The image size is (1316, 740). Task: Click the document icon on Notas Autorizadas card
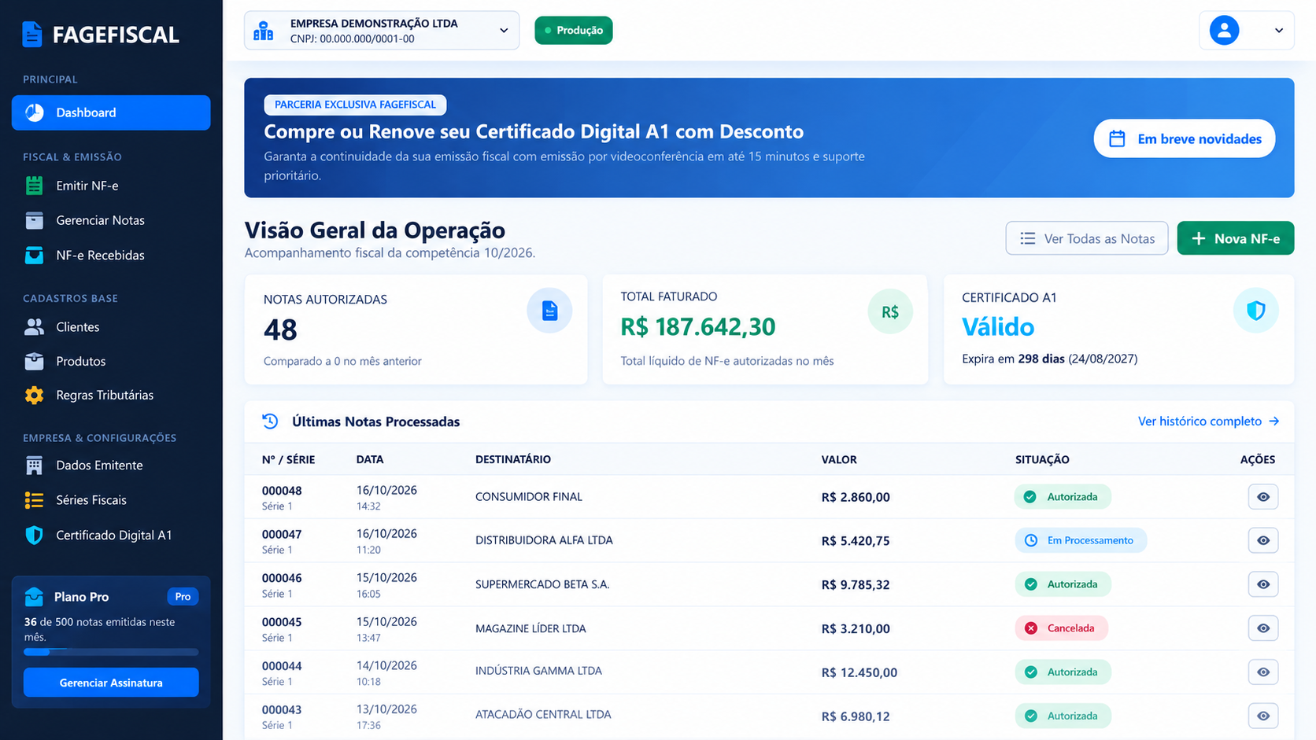pos(549,311)
